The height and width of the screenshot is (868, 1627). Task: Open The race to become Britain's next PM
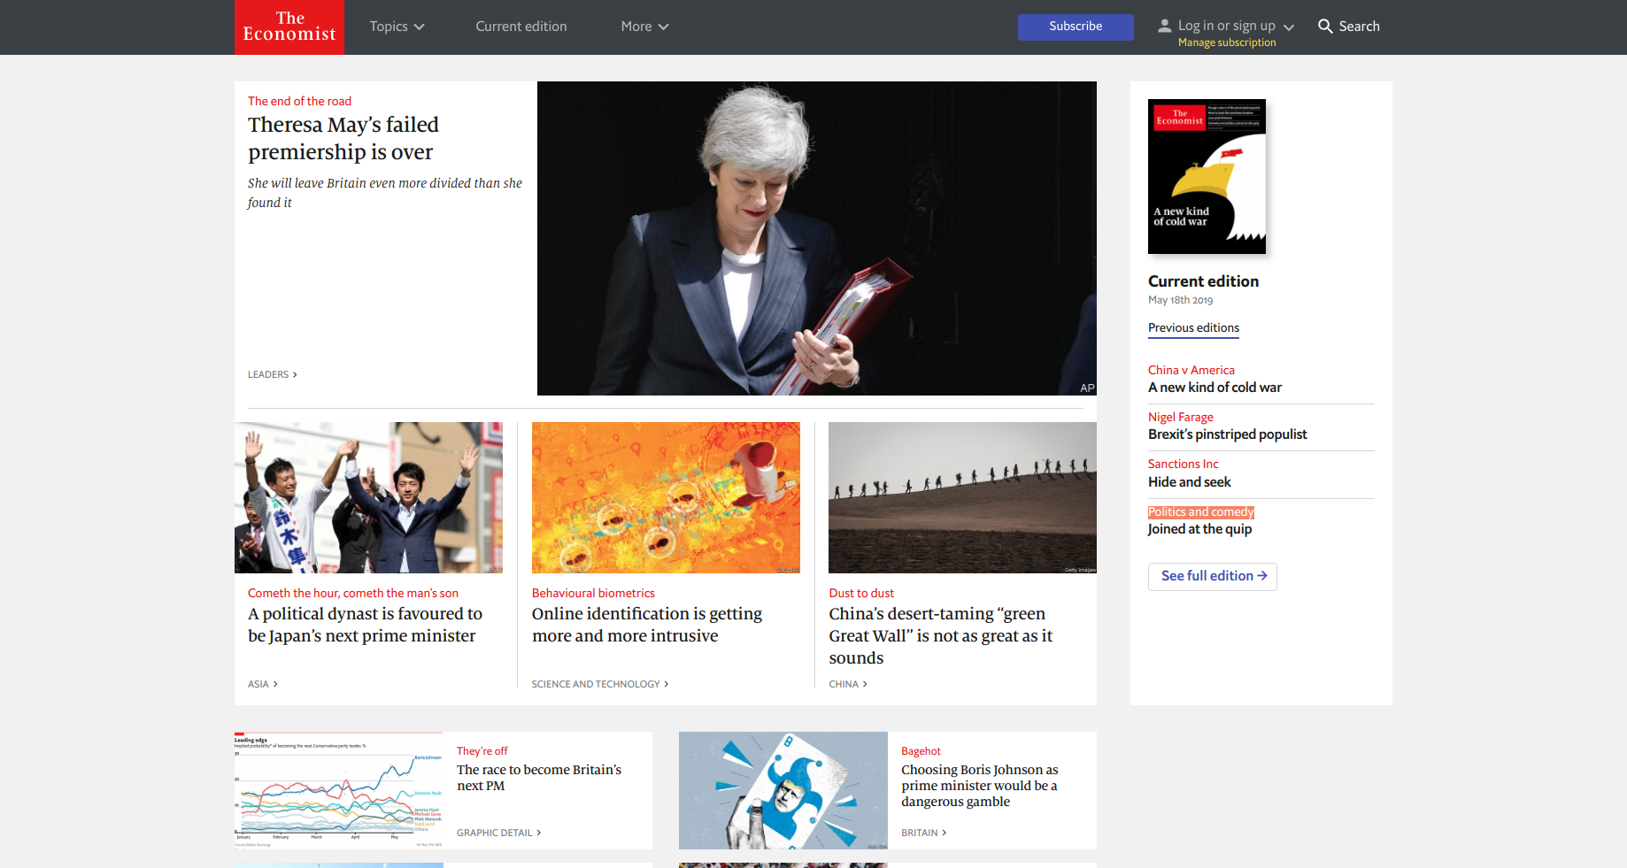point(539,778)
